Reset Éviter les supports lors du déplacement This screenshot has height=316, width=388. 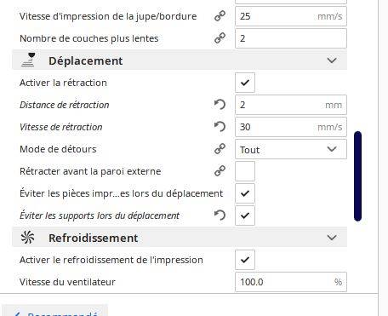[220, 215]
